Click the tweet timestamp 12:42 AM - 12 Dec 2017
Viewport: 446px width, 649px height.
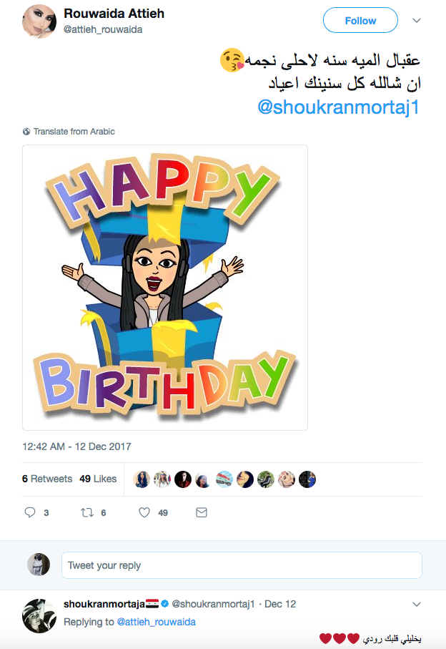point(76,447)
